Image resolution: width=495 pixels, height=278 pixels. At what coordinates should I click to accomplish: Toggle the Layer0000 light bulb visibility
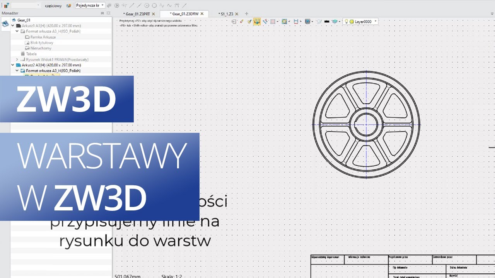(x=346, y=21)
